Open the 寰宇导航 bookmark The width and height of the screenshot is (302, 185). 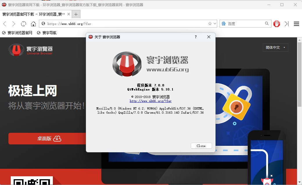click(x=47, y=33)
